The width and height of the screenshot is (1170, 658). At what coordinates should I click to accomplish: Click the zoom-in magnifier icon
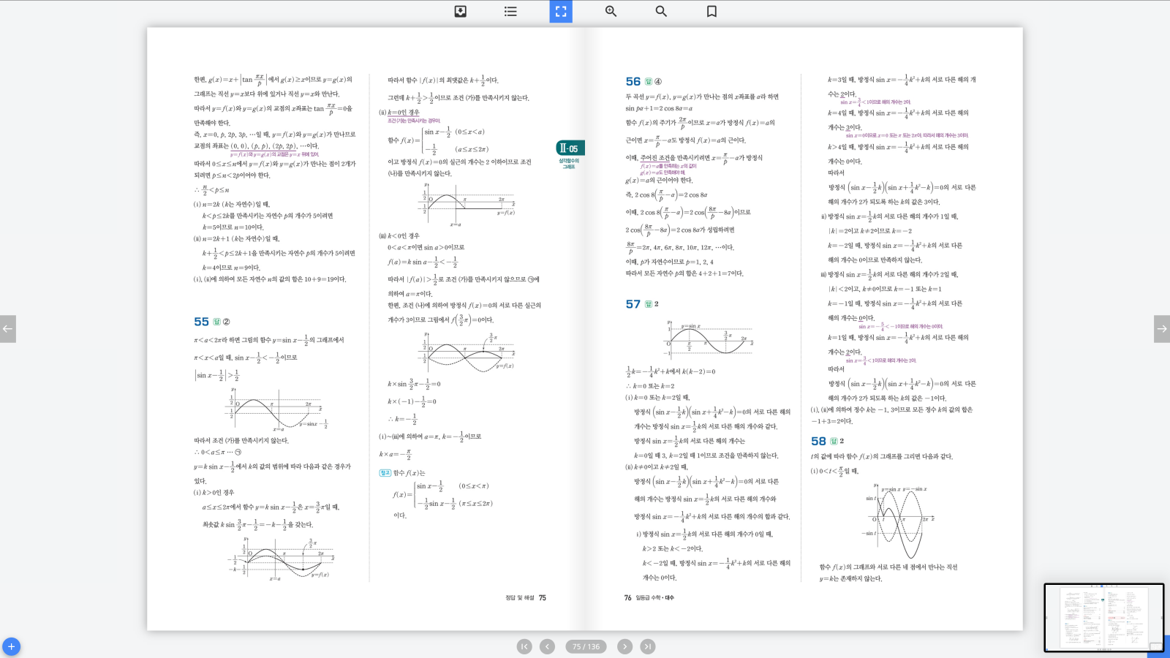coord(611,11)
